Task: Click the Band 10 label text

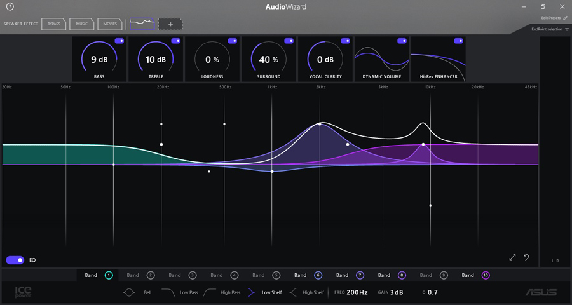Action: (468, 275)
